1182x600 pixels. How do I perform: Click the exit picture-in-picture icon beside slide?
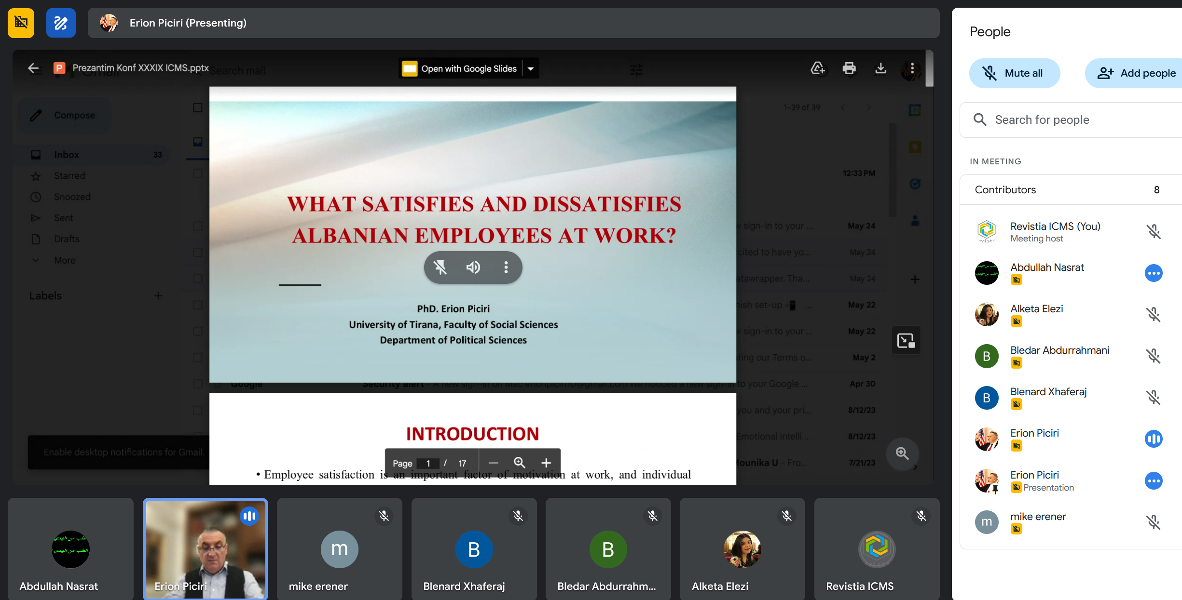(x=906, y=341)
